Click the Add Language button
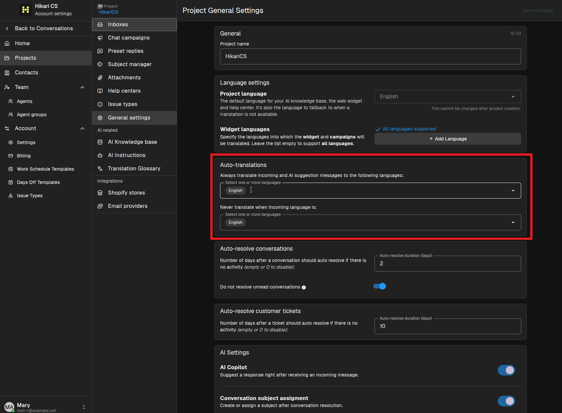 click(x=448, y=139)
